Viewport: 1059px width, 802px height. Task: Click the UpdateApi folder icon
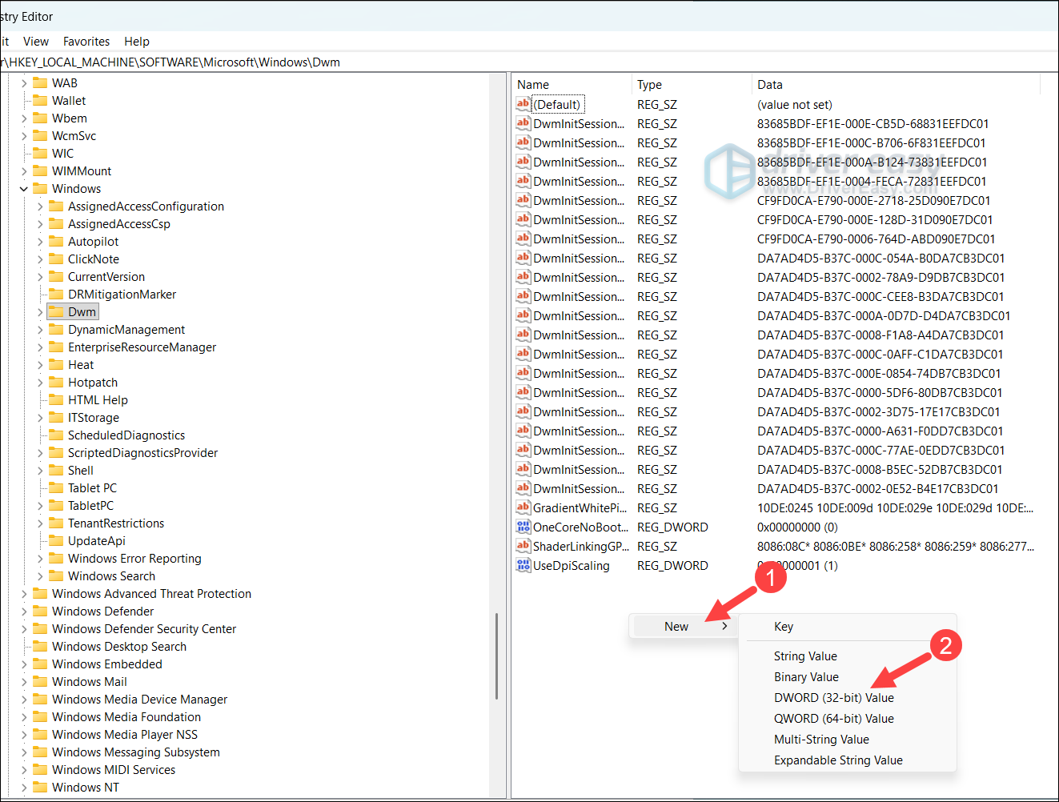pos(56,540)
